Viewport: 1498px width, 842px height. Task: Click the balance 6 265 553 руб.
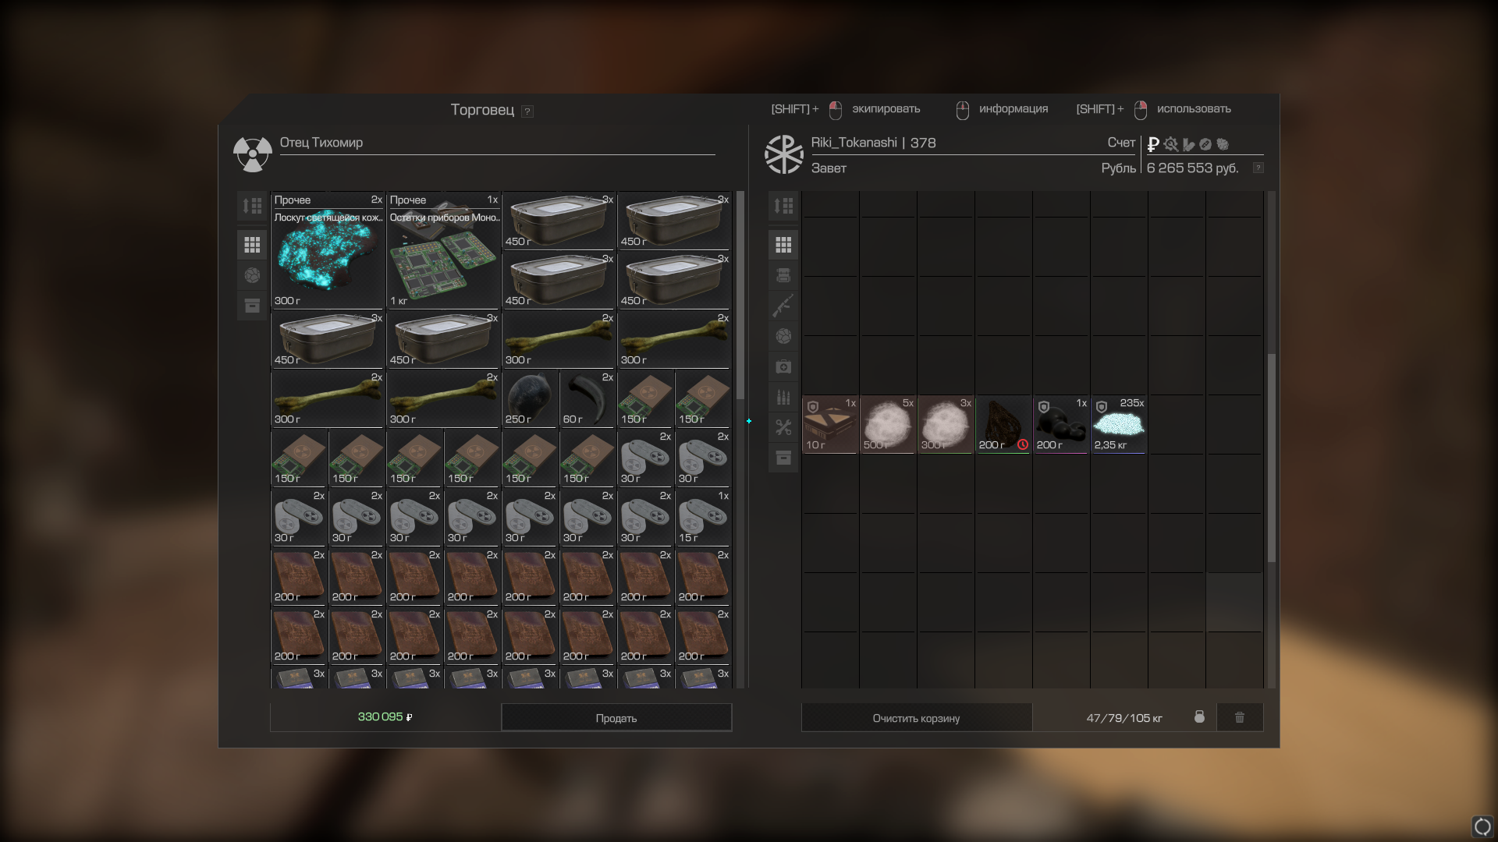coord(1192,168)
